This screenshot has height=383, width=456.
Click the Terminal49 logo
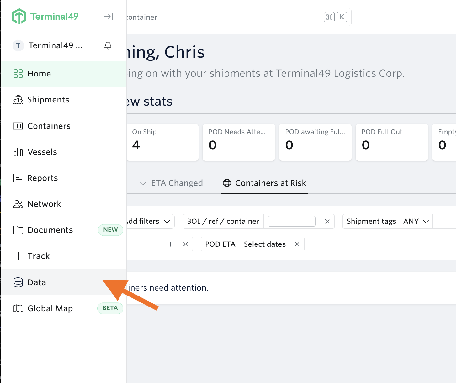[x=45, y=16]
